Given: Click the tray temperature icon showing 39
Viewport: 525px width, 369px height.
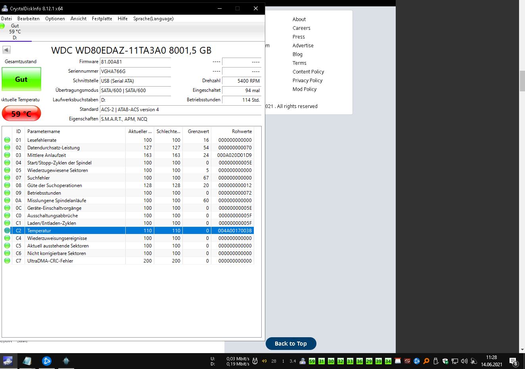Looking at the screenshot, I should [379, 361].
